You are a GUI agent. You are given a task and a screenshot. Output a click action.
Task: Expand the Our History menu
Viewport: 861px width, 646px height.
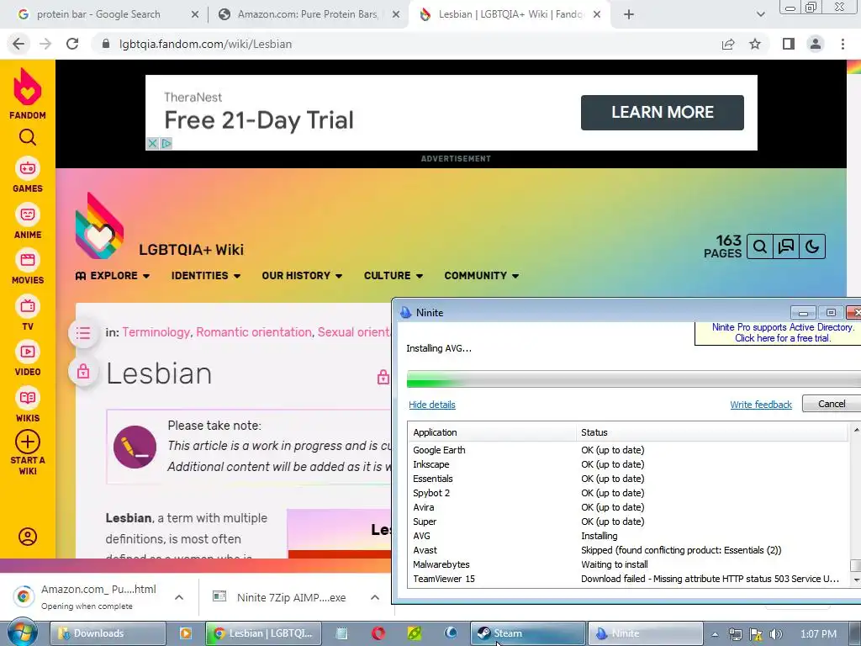302,276
